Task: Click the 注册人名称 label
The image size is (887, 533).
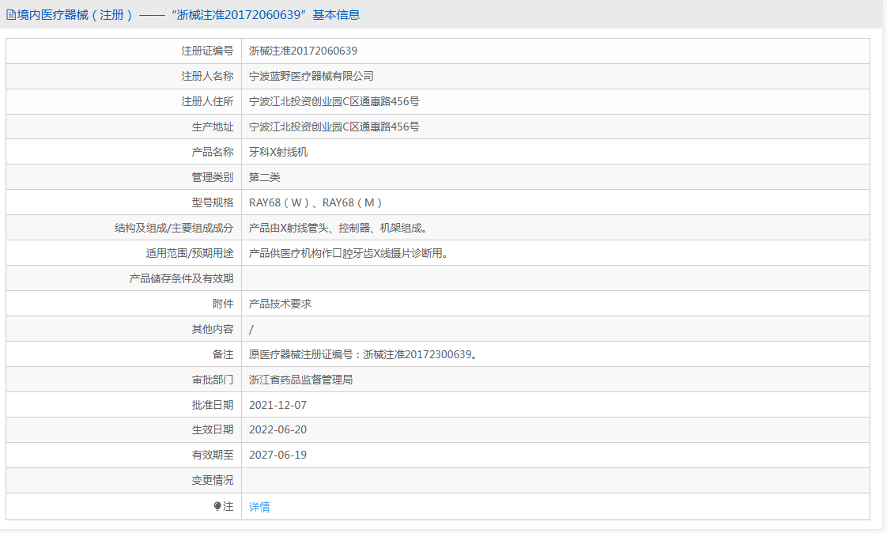Action: (x=207, y=77)
